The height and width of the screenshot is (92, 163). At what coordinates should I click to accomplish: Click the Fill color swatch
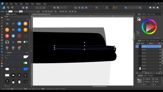click(10, 11)
